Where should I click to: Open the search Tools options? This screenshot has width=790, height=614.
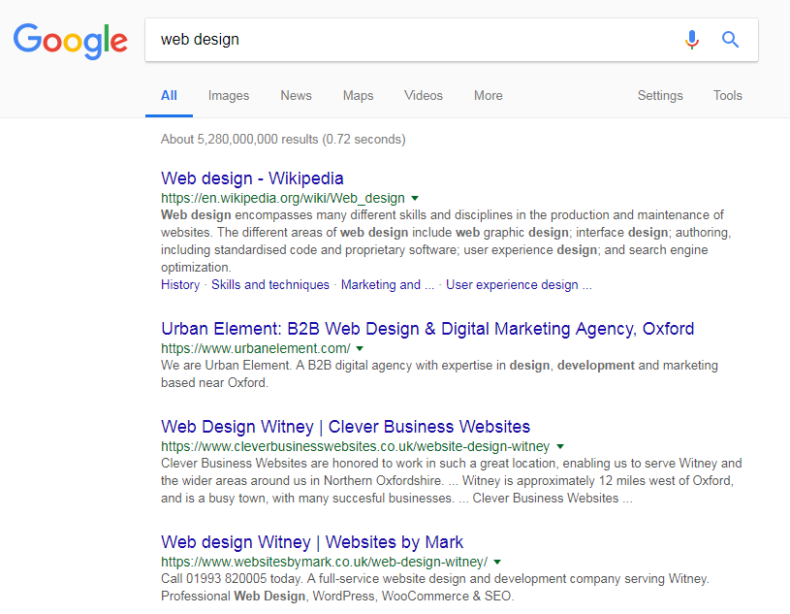point(728,96)
